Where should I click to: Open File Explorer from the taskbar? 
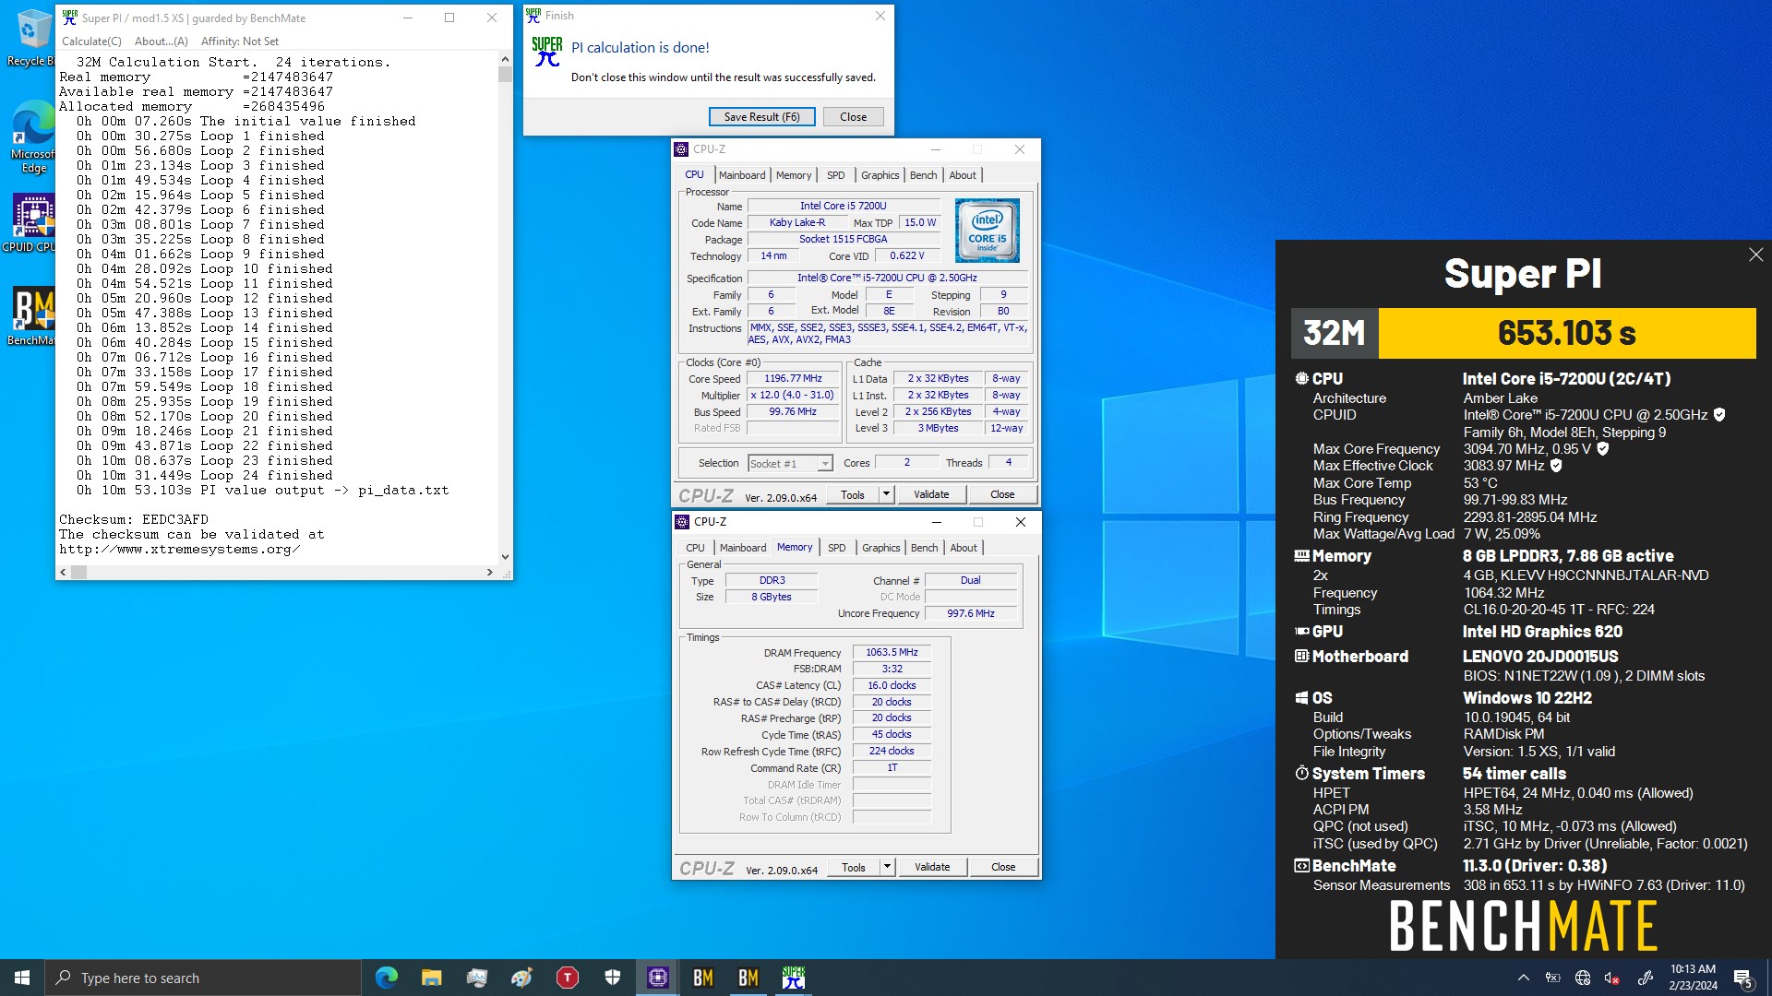431,978
